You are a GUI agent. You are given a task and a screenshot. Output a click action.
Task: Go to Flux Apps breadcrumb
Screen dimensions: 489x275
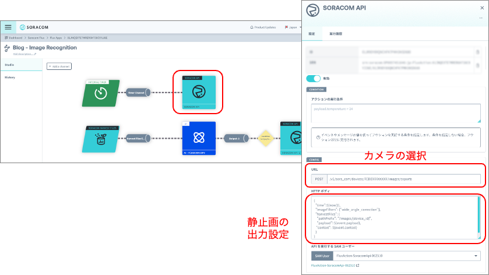point(56,38)
